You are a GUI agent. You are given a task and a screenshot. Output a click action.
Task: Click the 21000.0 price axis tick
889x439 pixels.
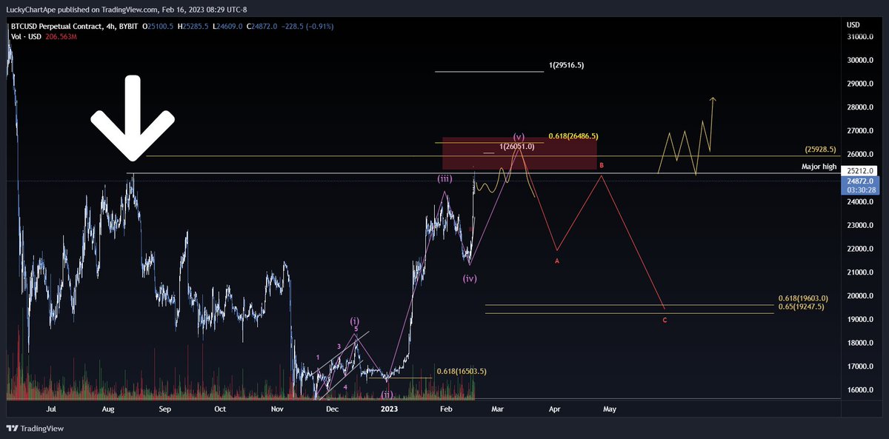pyautogui.click(x=860, y=272)
